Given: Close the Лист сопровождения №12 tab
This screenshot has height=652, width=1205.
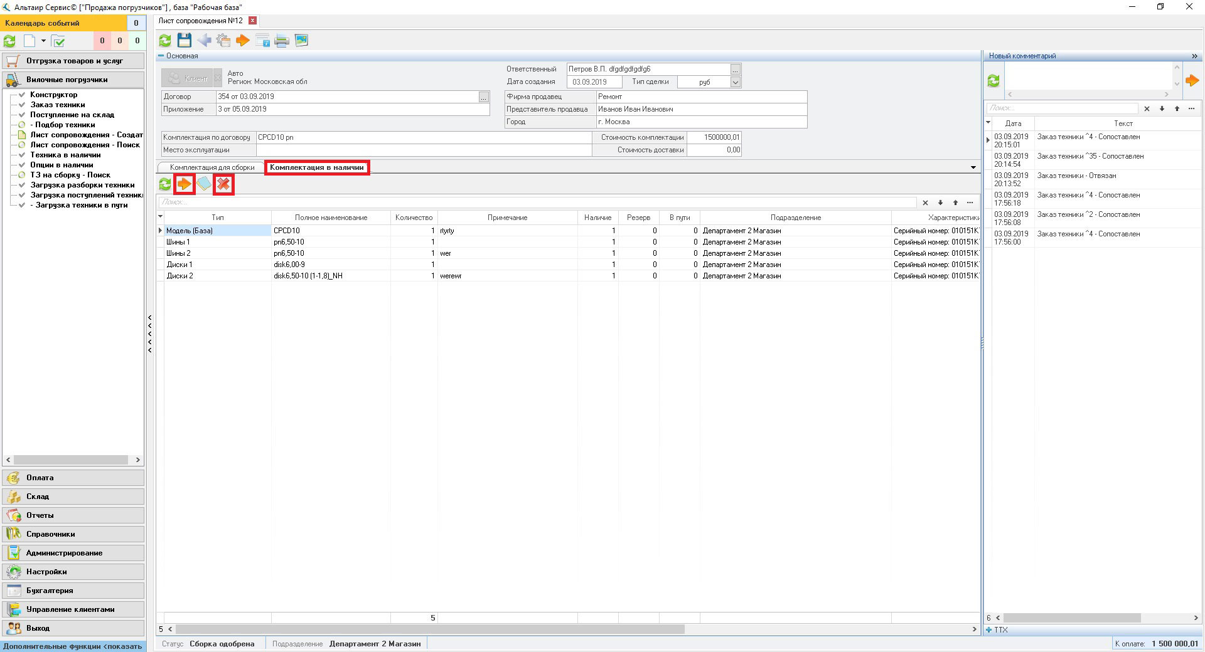Looking at the screenshot, I should [x=252, y=21].
